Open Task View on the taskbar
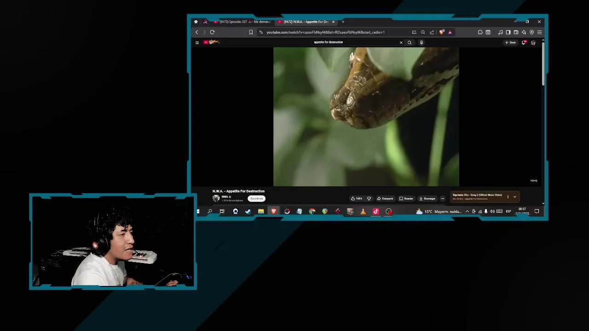This screenshot has height=331, width=589. coord(222,211)
